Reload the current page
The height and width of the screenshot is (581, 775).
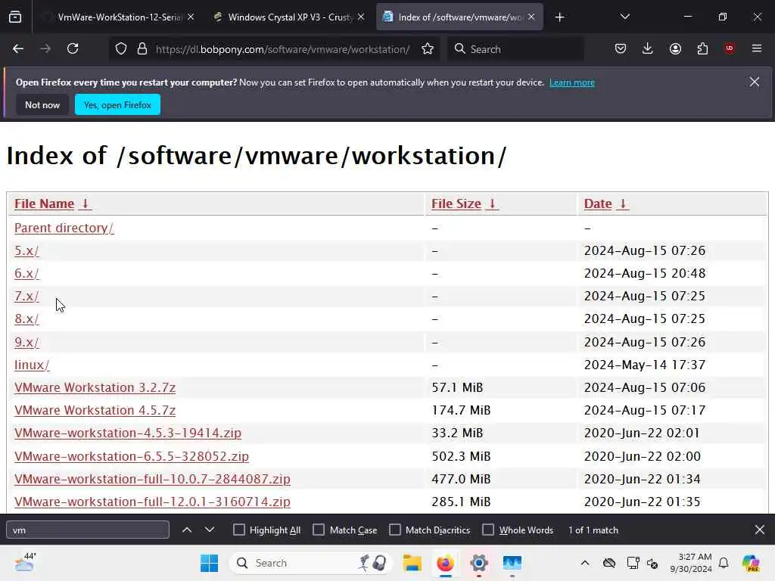tap(73, 49)
